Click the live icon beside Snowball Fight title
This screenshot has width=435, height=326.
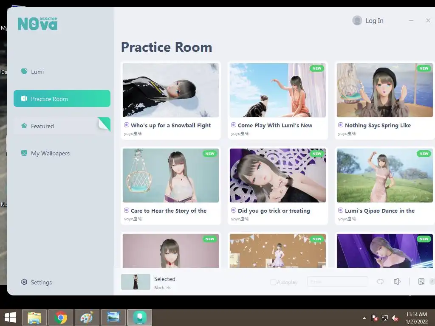click(x=127, y=125)
